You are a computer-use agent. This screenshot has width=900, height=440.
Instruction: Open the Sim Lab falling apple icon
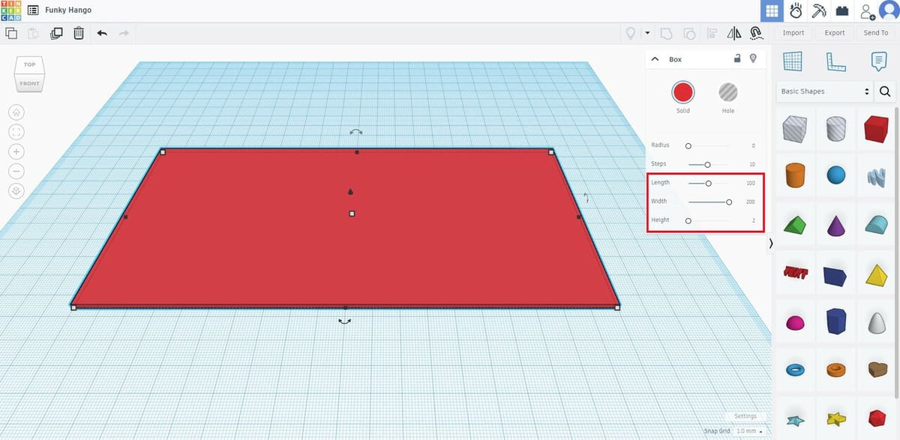pos(796,10)
